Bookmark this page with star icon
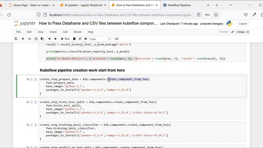The image size is (263, 148). pos(216,15)
